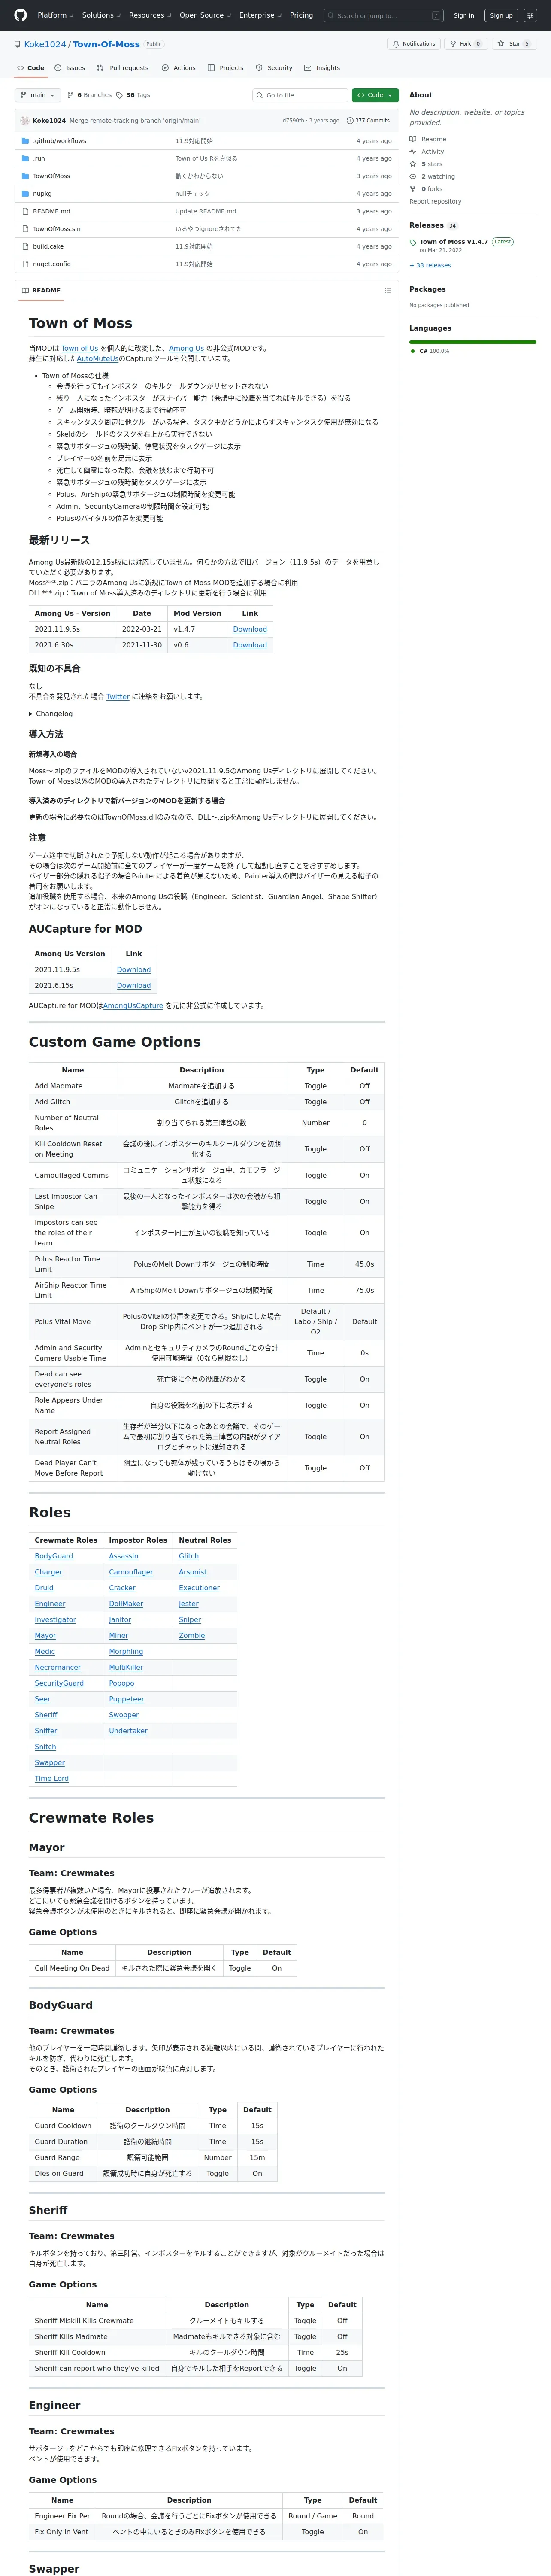This screenshot has height=2576, width=551.
Task: Switch to the Code tab
Action: [x=30, y=68]
